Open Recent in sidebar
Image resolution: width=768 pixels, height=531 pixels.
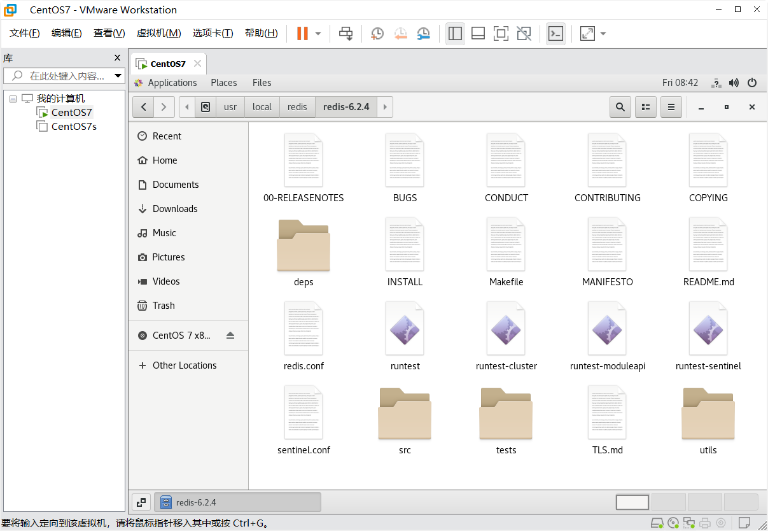188,136
